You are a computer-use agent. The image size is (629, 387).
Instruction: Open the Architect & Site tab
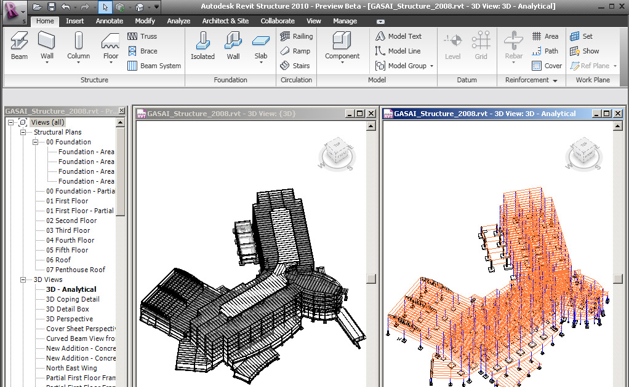coord(225,21)
